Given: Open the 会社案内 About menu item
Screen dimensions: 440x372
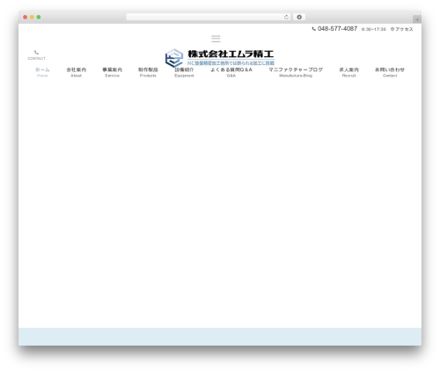Looking at the screenshot, I should pos(77,72).
